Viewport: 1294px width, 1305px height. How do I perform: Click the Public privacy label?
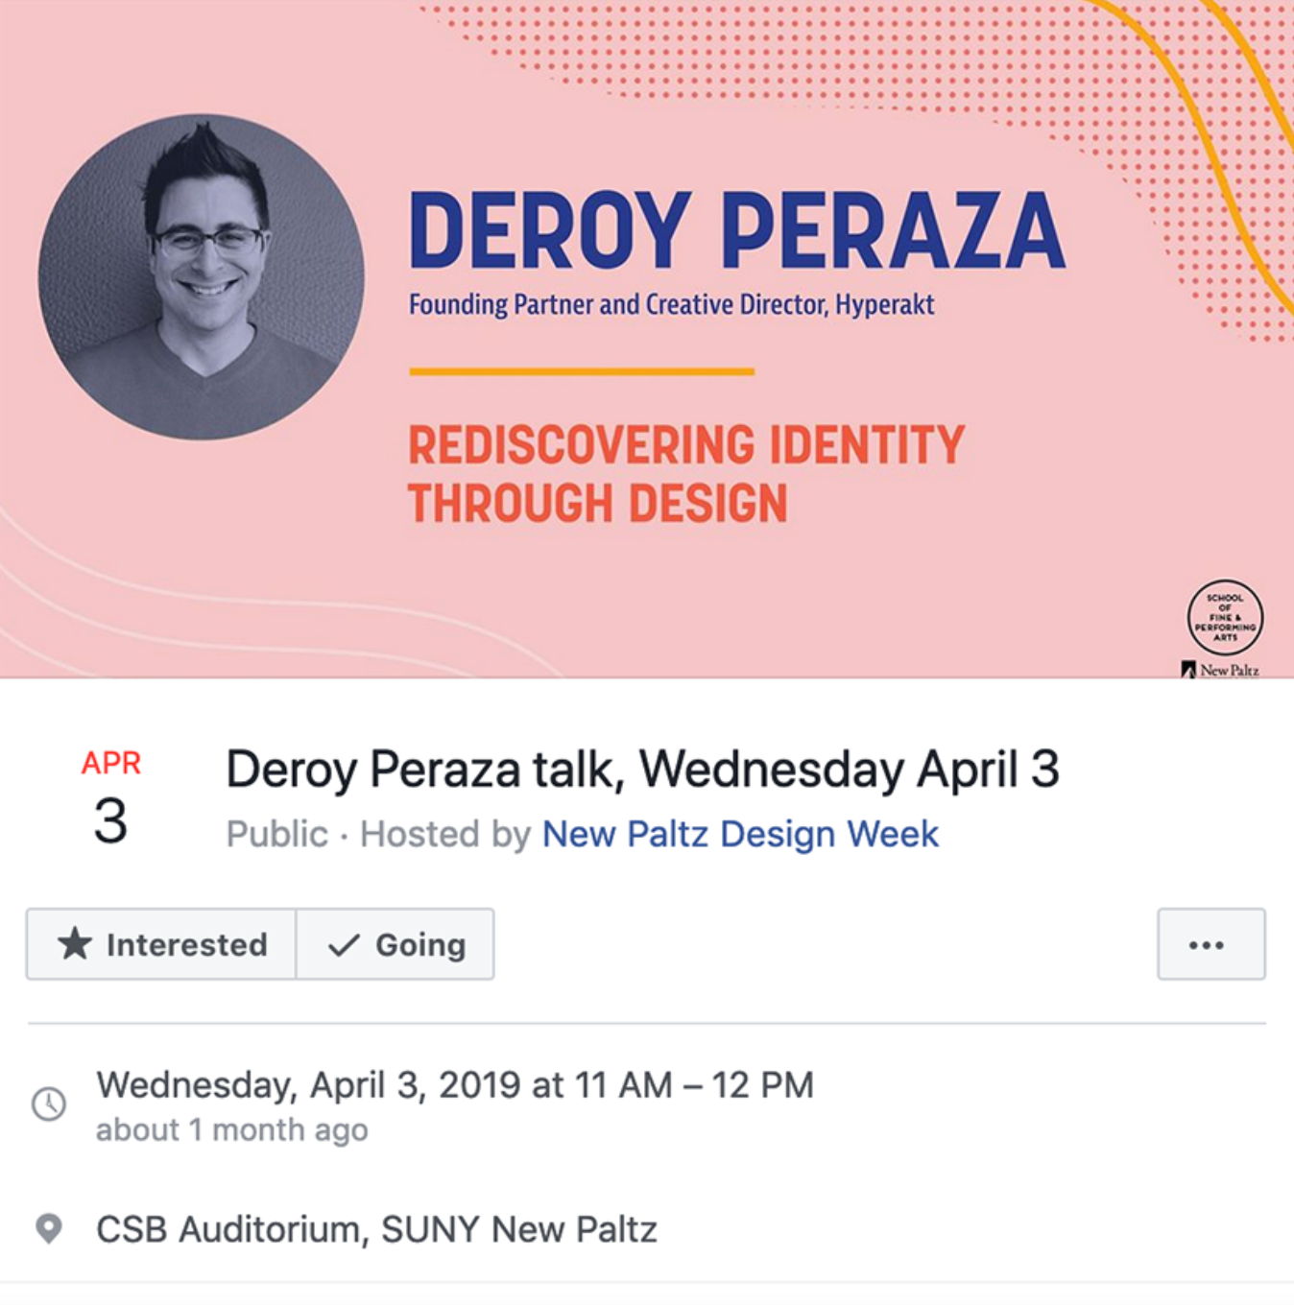coord(276,834)
